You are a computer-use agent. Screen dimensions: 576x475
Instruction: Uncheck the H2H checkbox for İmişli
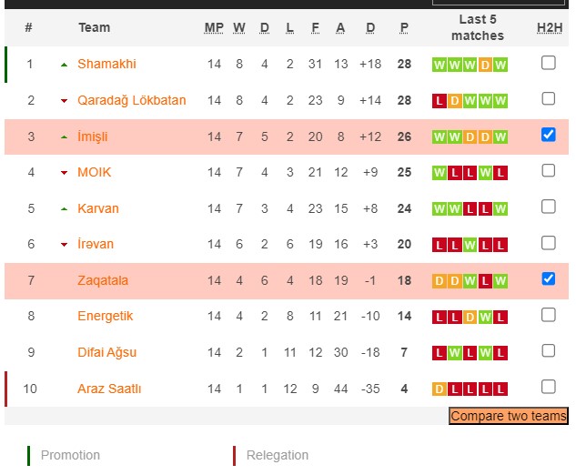pos(548,135)
